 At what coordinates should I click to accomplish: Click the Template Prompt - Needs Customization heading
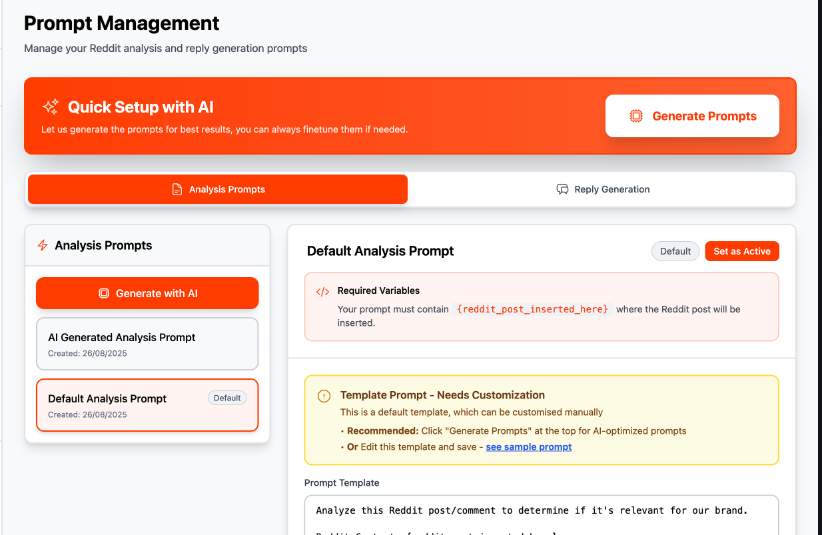(442, 395)
